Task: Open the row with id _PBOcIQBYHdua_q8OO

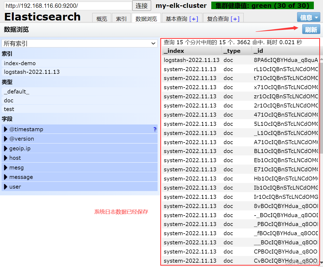Action: [x=240, y=224]
